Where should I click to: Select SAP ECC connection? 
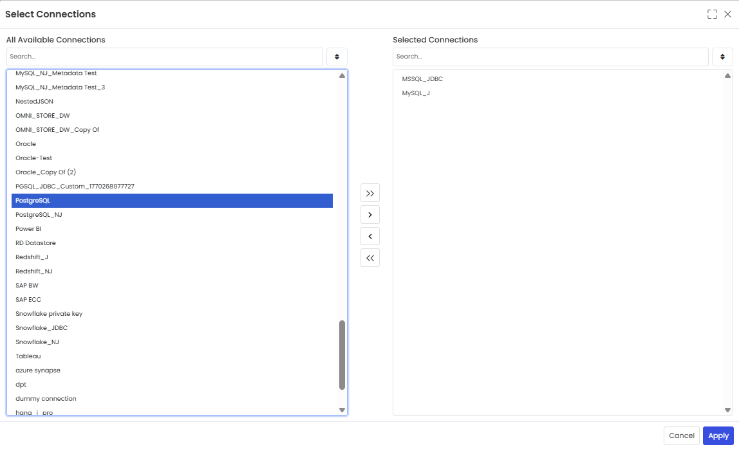coord(172,300)
